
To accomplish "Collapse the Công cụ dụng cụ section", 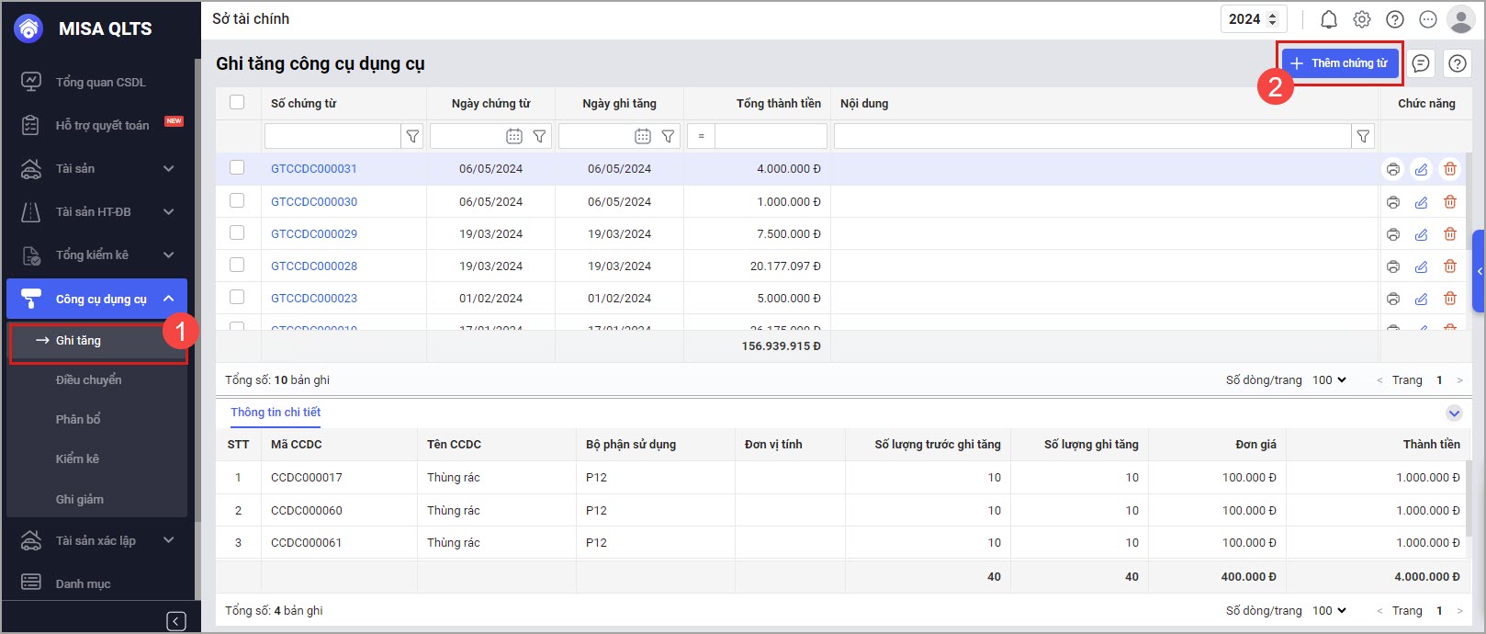I will point(168,299).
